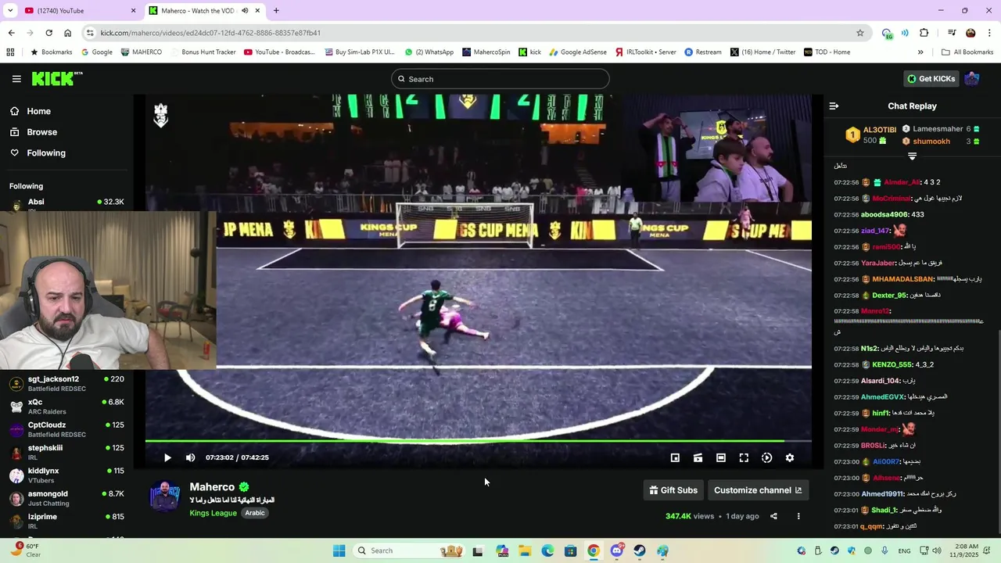Reload the current page
The width and height of the screenshot is (1001, 563).
tap(48, 33)
